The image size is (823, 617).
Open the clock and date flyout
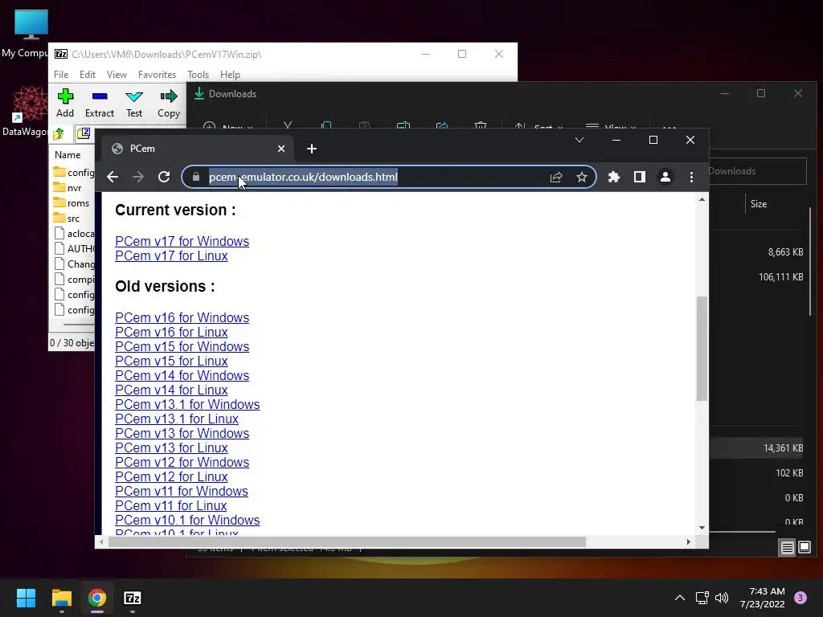(x=763, y=598)
